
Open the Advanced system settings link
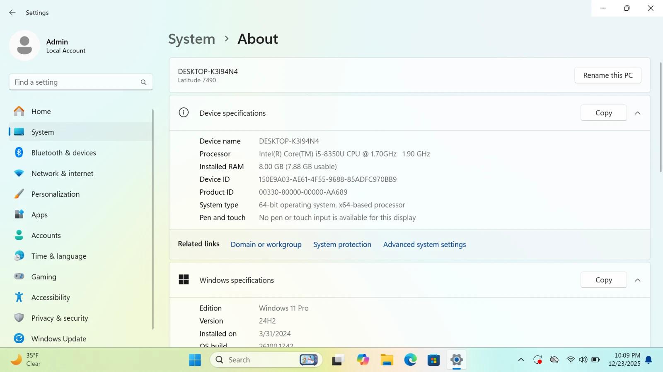click(x=424, y=244)
